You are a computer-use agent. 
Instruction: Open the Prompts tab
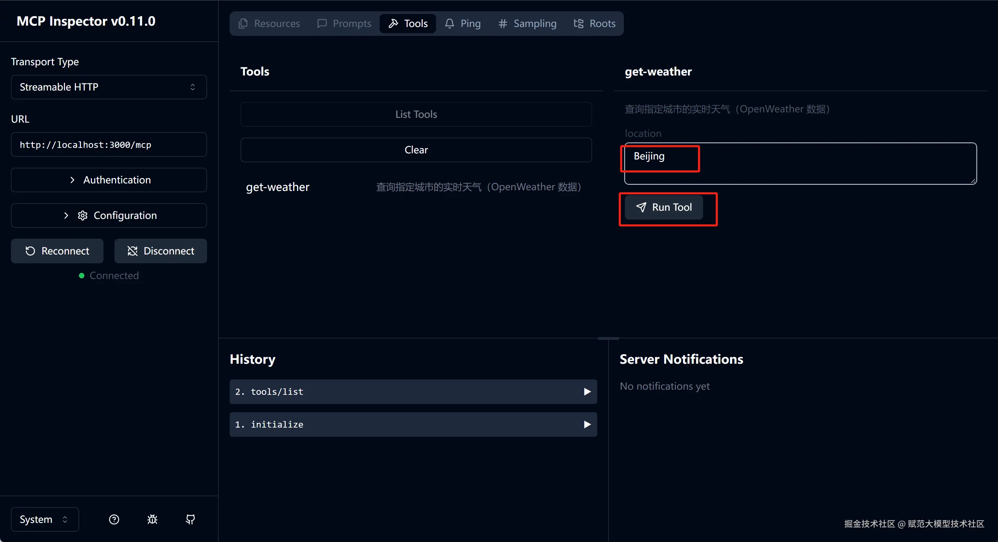pos(344,24)
